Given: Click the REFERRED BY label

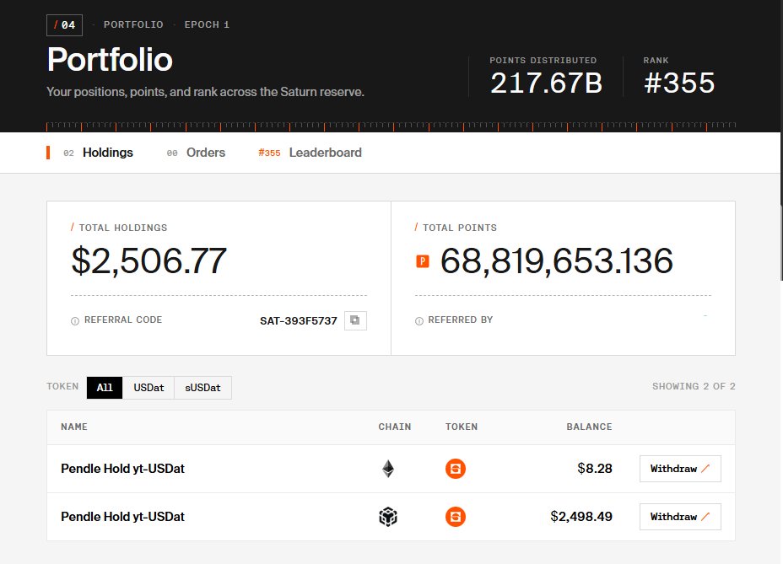Looking at the screenshot, I should click(x=461, y=320).
